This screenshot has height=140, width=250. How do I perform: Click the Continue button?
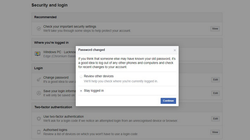click(x=168, y=101)
